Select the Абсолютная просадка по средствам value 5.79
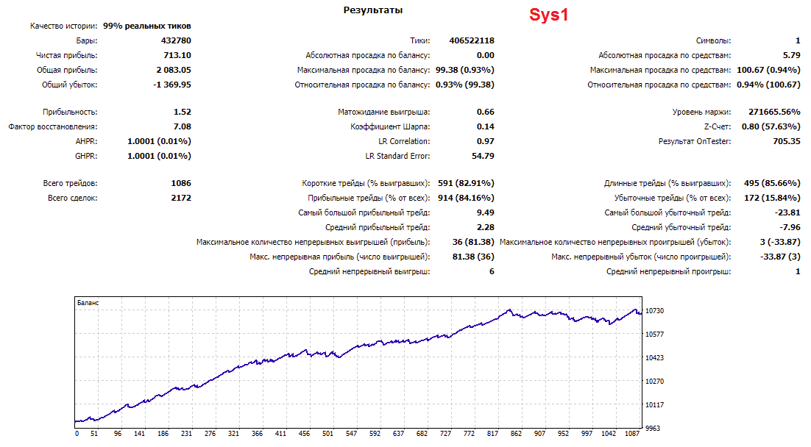The width and height of the screenshot is (811, 447). (791, 55)
